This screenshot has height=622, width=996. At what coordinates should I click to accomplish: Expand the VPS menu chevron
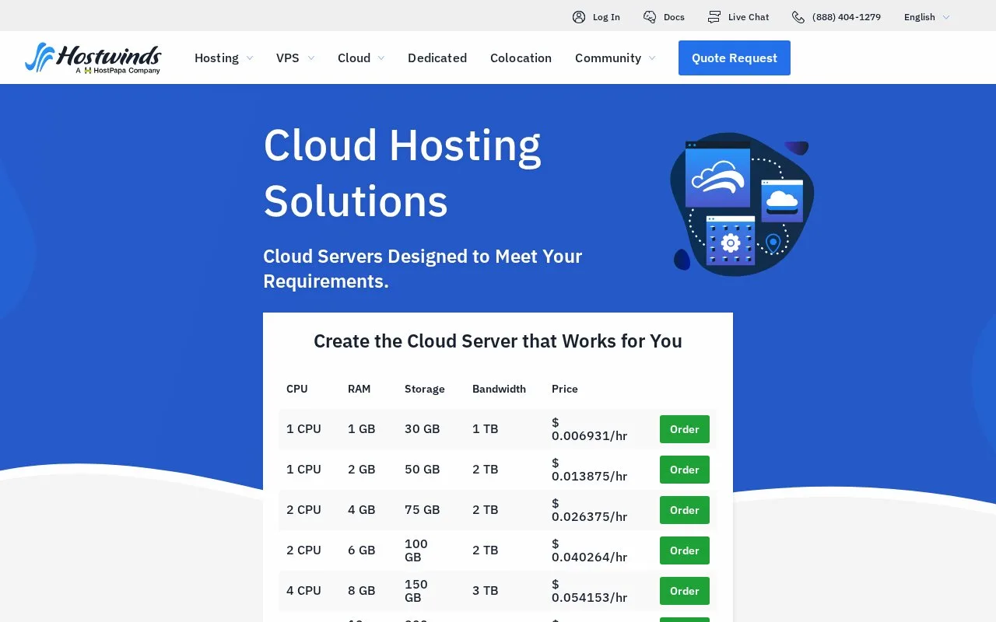click(311, 58)
